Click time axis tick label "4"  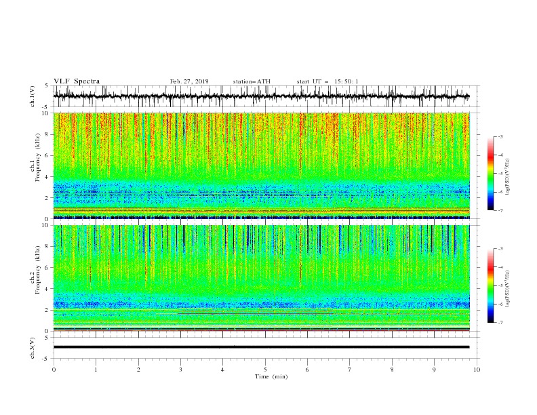point(222,370)
